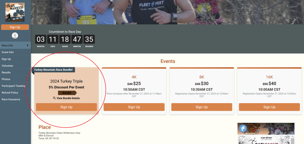Sign up for the 4K event
304x144 pixels.
pos(134,107)
